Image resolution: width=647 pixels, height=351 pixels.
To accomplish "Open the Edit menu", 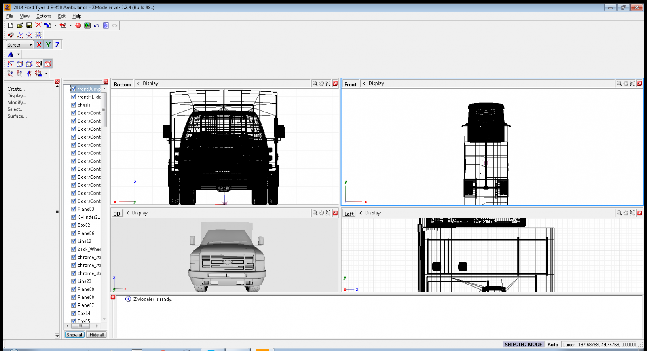I will point(61,16).
